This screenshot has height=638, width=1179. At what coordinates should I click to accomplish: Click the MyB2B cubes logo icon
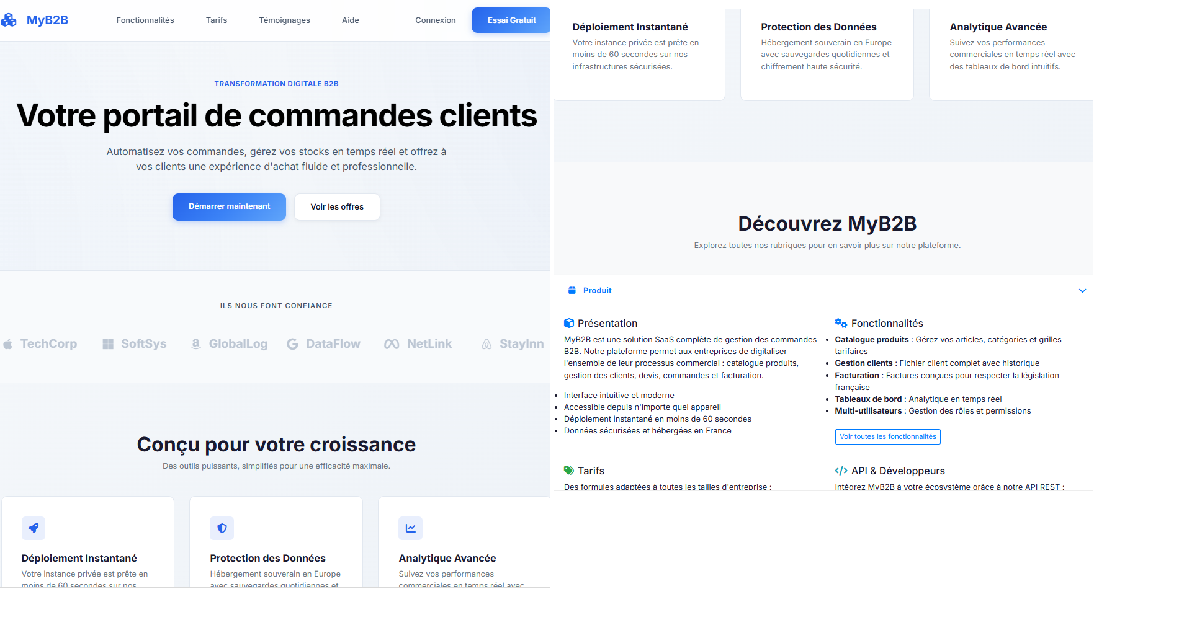coord(9,20)
